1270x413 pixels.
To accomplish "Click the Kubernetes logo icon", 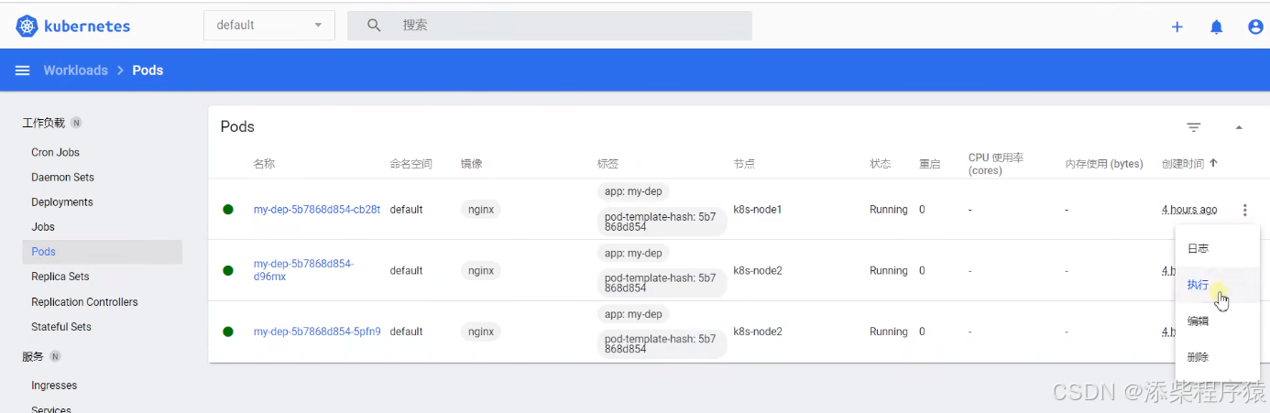I will (x=27, y=26).
